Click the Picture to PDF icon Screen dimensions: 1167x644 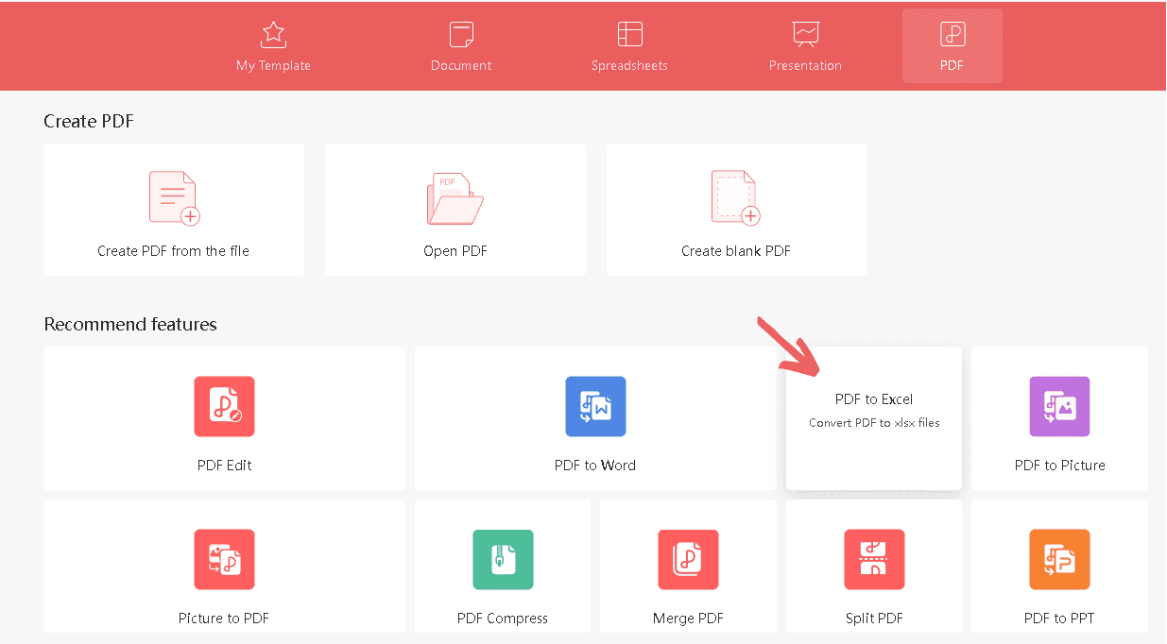(224, 560)
